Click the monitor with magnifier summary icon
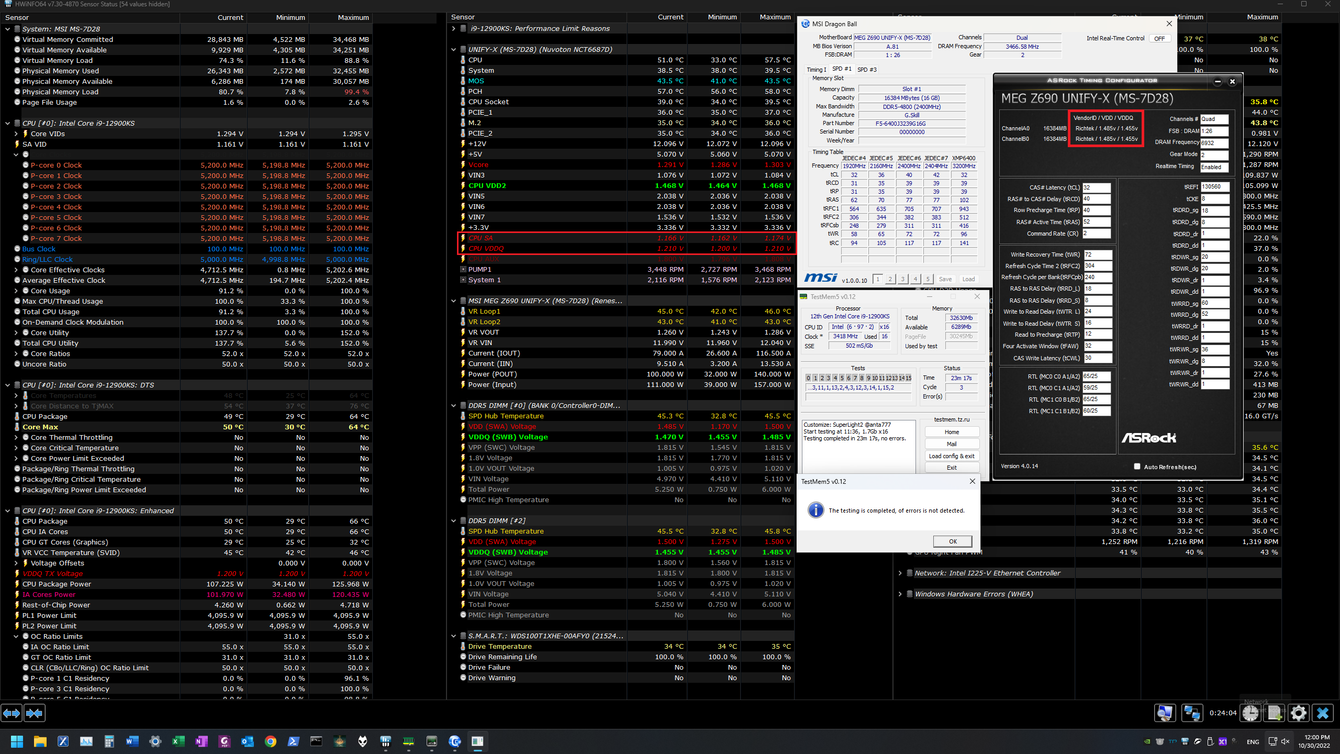 (x=1165, y=713)
